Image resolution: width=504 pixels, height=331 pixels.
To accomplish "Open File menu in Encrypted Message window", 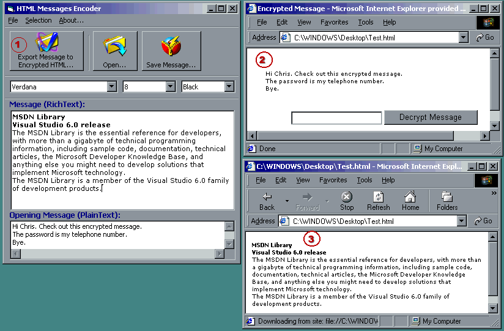I will pos(262,22).
